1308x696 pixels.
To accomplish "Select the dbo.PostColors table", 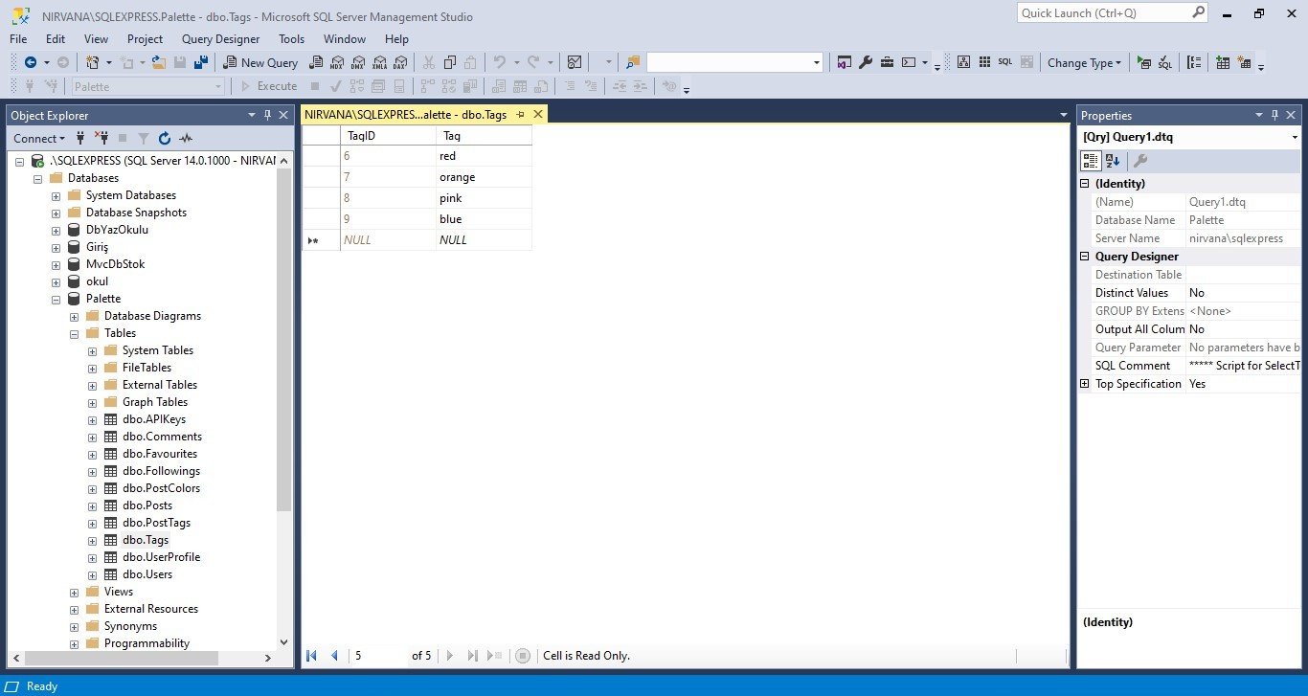I will [x=161, y=488].
